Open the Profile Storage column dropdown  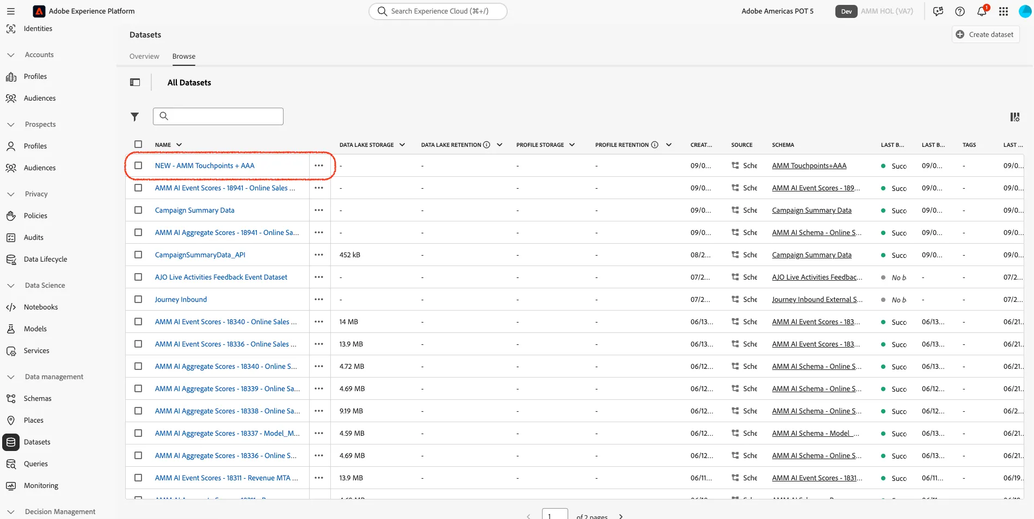coord(572,145)
